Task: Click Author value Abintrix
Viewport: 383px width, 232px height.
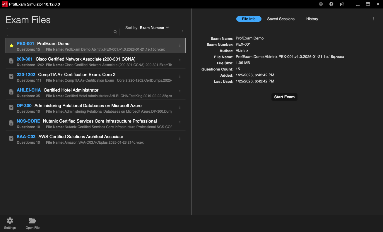Action: [x=242, y=51]
